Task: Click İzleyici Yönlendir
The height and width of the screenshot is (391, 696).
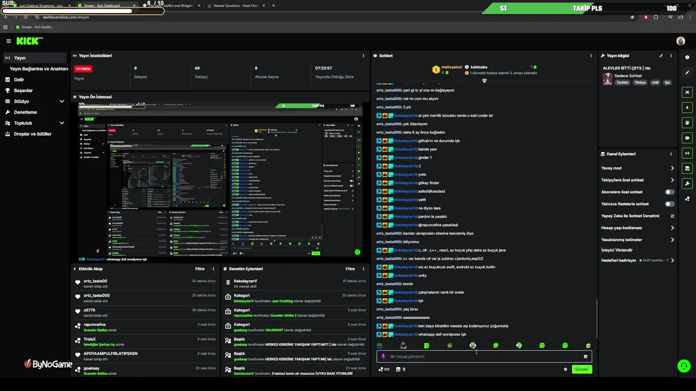Action: [617, 250]
